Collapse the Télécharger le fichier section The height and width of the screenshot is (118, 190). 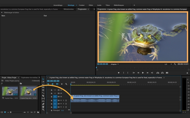click(2, 12)
